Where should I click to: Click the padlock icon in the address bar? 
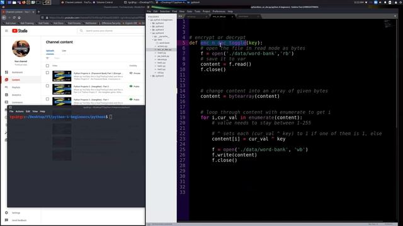click(47, 18)
